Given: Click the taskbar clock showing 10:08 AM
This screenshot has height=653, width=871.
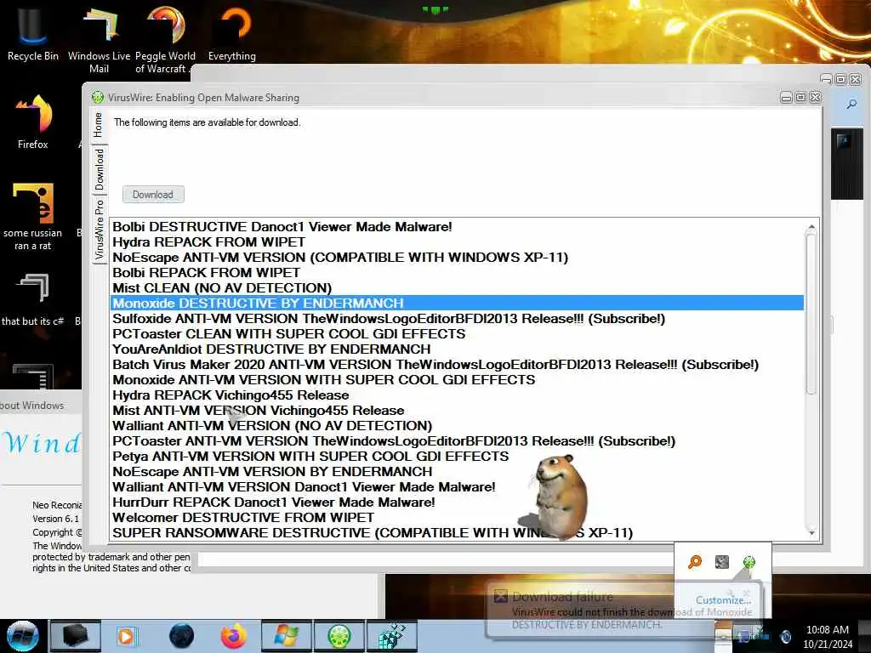Looking at the screenshot, I should coord(828,636).
